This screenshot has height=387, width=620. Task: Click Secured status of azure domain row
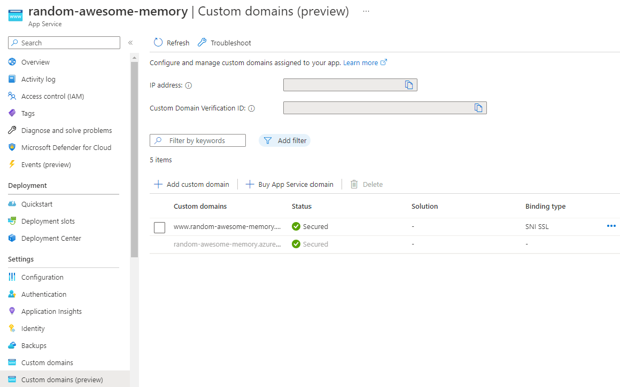coord(310,244)
